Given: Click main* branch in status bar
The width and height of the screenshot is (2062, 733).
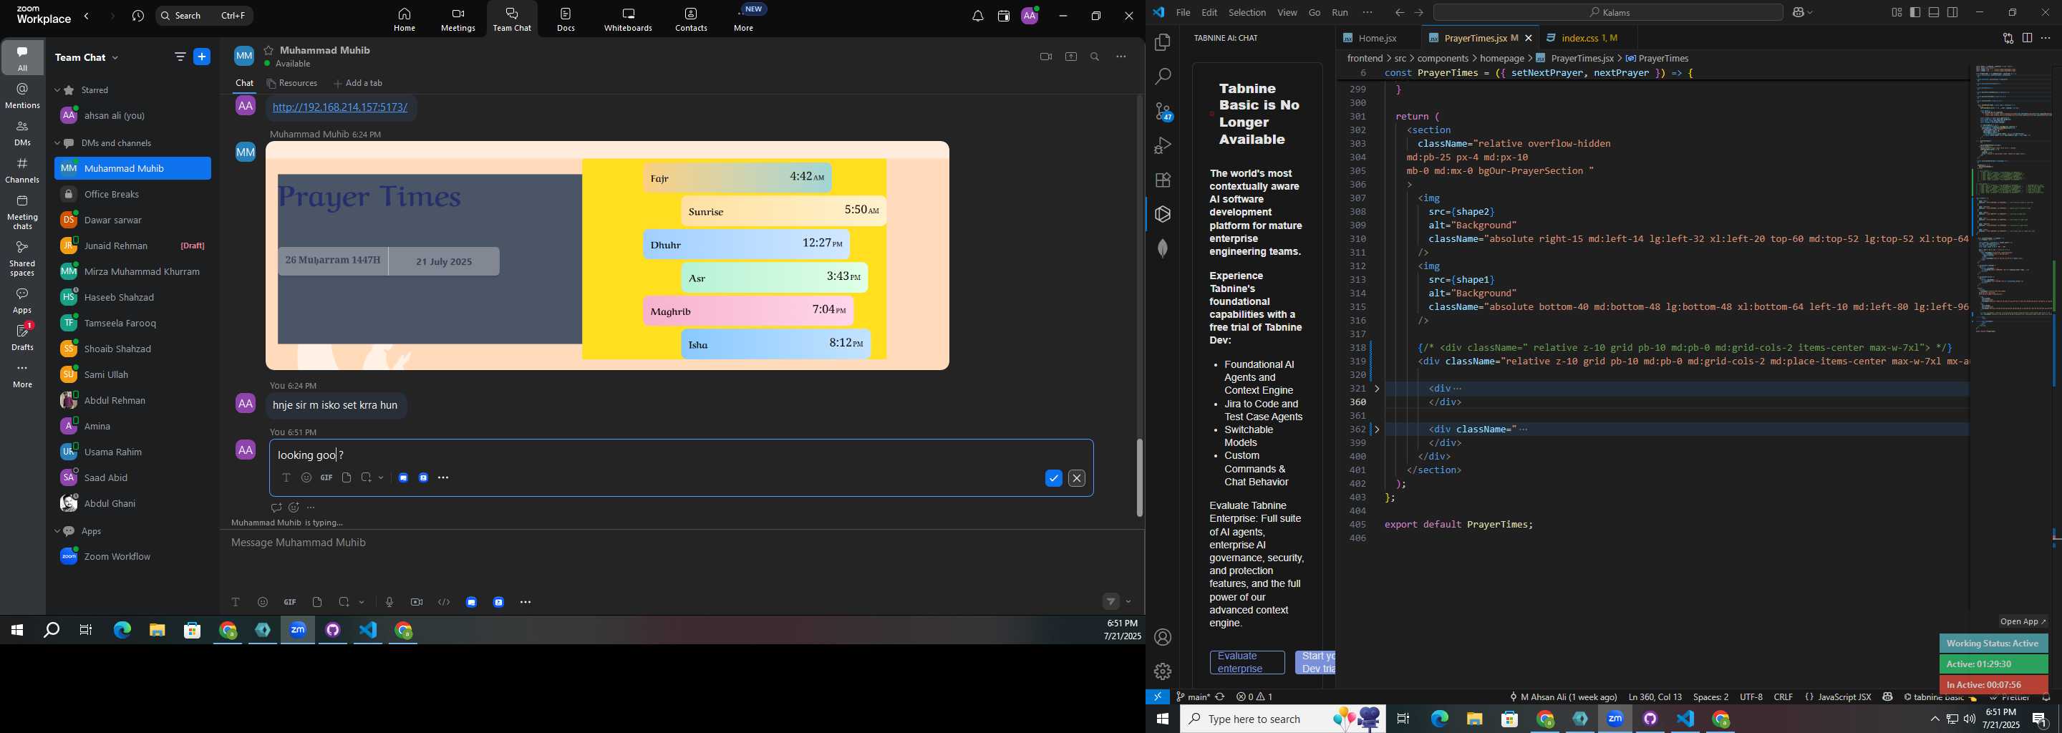Looking at the screenshot, I should click(x=1192, y=697).
